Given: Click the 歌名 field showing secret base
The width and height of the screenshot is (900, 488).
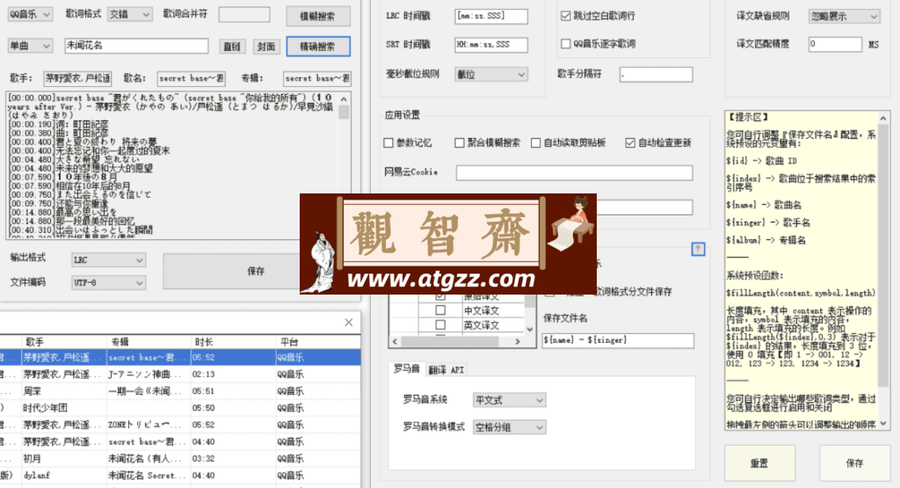Looking at the screenshot, I should pos(191,78).
